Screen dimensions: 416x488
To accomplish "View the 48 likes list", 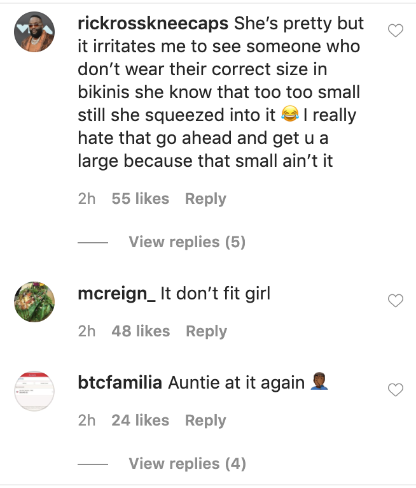I will pyautogui.click(x=141, y=331).
